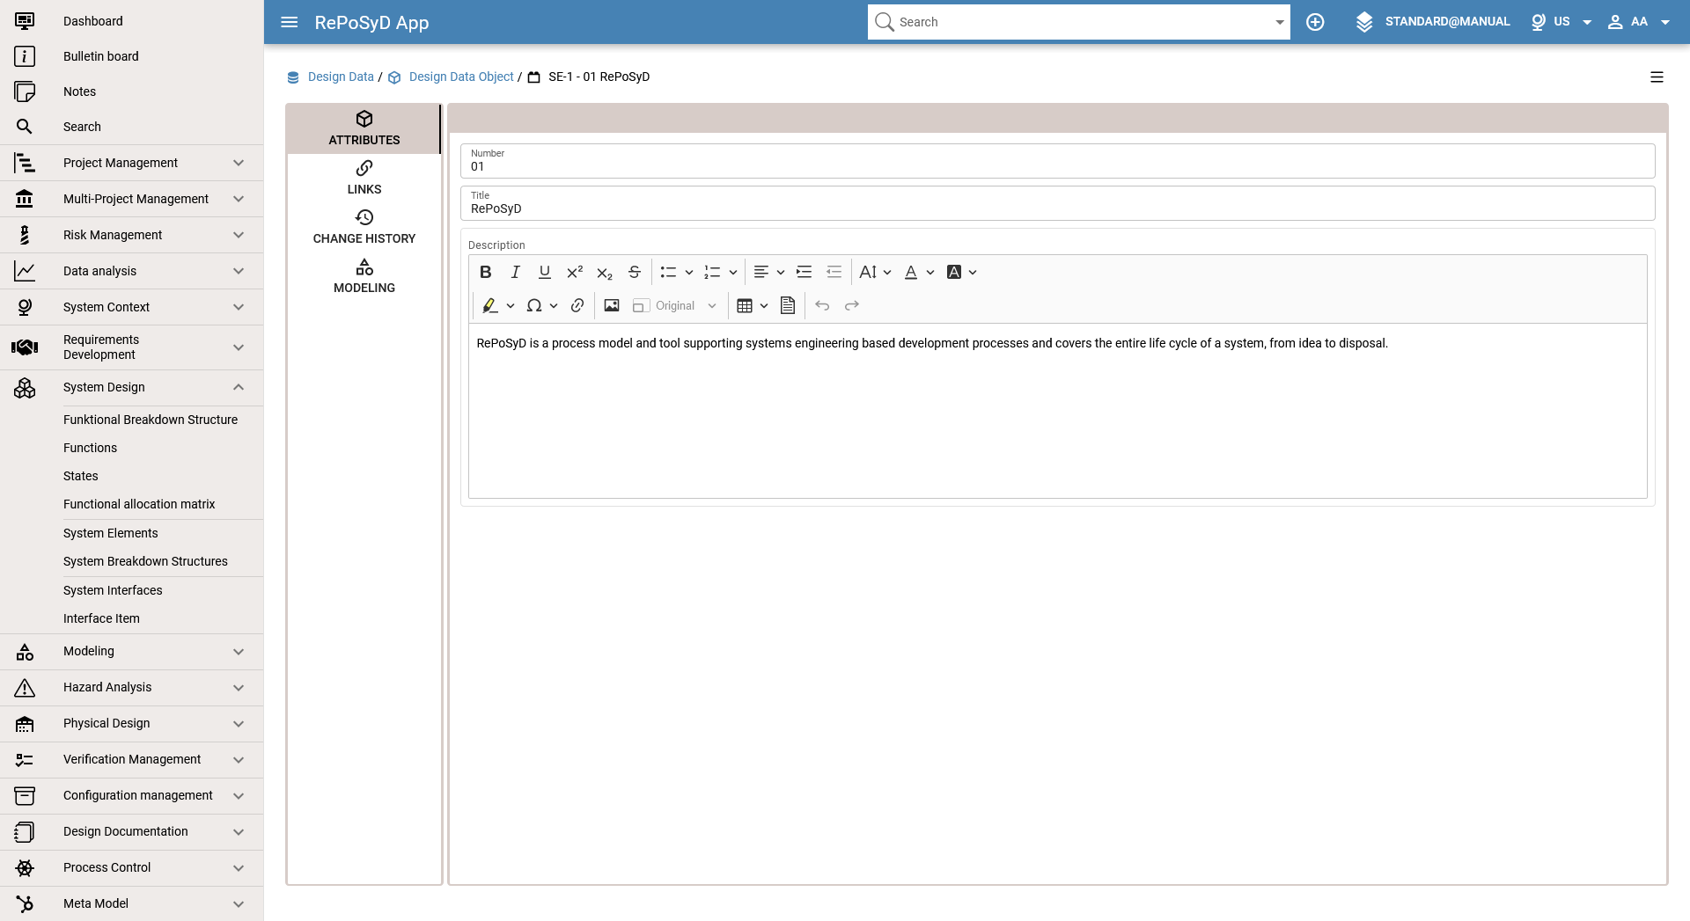Viewport: 1690px width, 921px height.
Task: Open sidebar Search item
Action: (132, 127)
